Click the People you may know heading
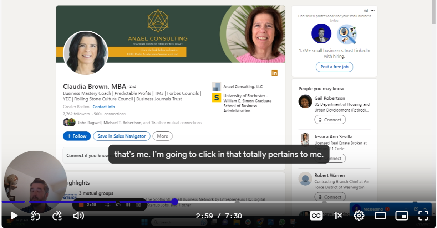 pos(321,89)
